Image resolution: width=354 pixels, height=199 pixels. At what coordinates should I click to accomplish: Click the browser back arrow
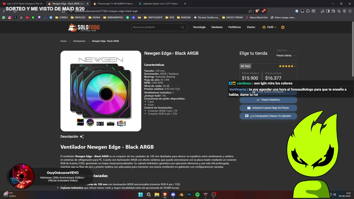[4, 11]
